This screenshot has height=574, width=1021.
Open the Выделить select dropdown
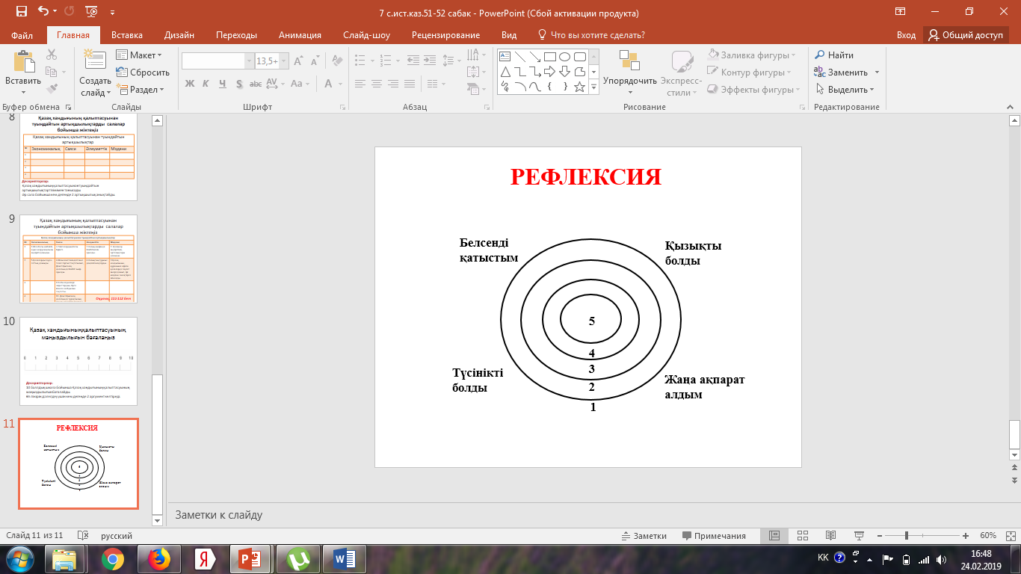[845, 90]
